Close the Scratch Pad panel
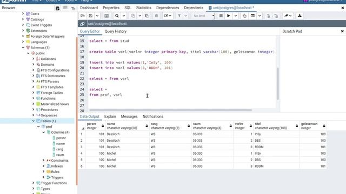 point(342,31)
